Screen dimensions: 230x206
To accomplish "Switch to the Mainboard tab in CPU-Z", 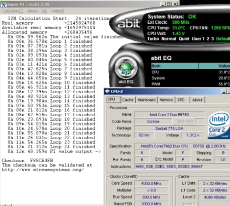I will pos(147,100).
